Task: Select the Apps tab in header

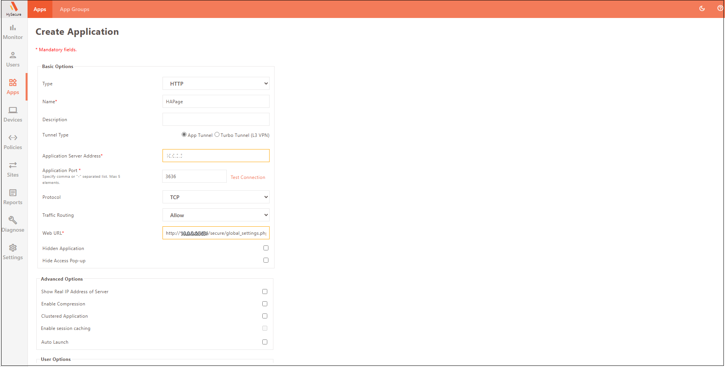Action: coord(40,9)
